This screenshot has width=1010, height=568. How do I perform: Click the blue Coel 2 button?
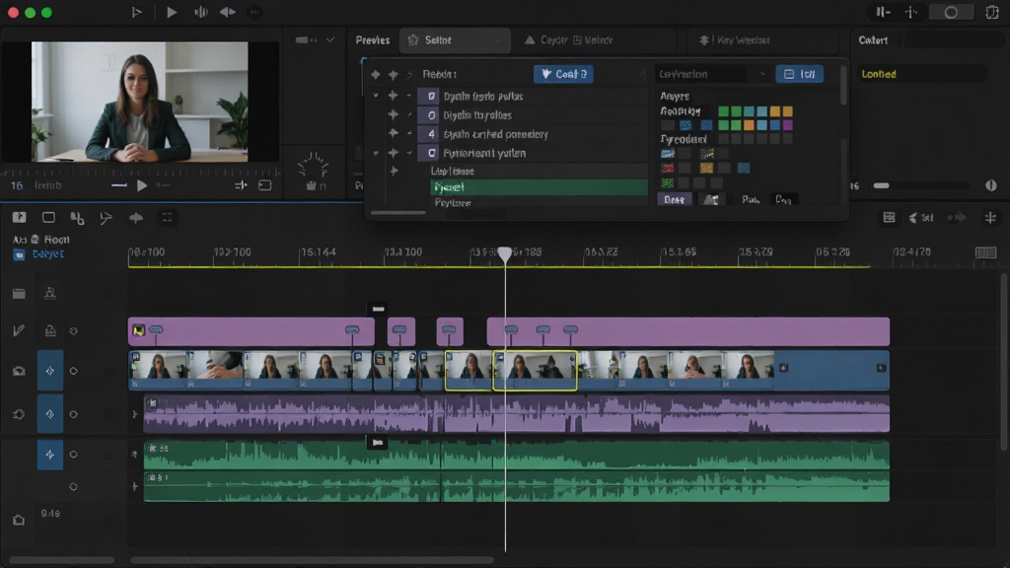point(563,74)
